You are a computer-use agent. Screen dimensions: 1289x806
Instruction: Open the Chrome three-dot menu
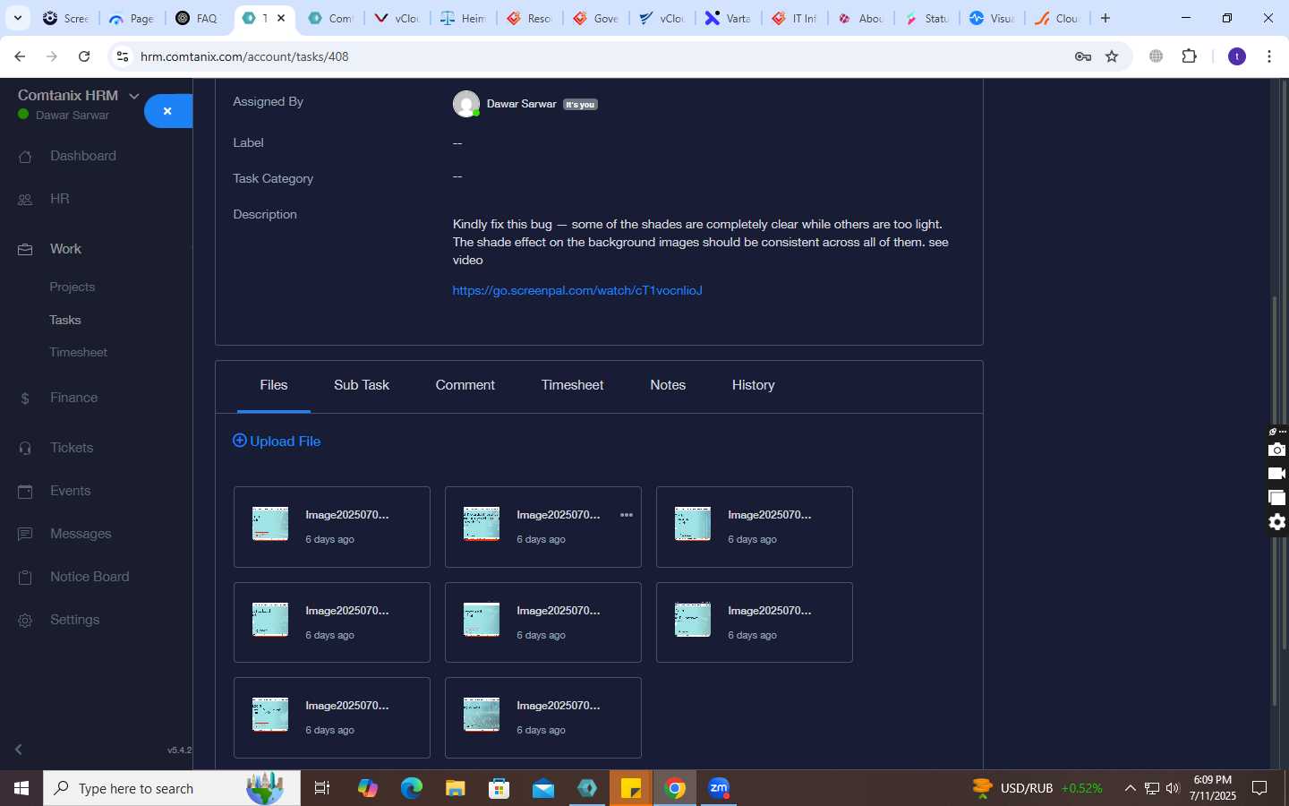coord(1269,56)
